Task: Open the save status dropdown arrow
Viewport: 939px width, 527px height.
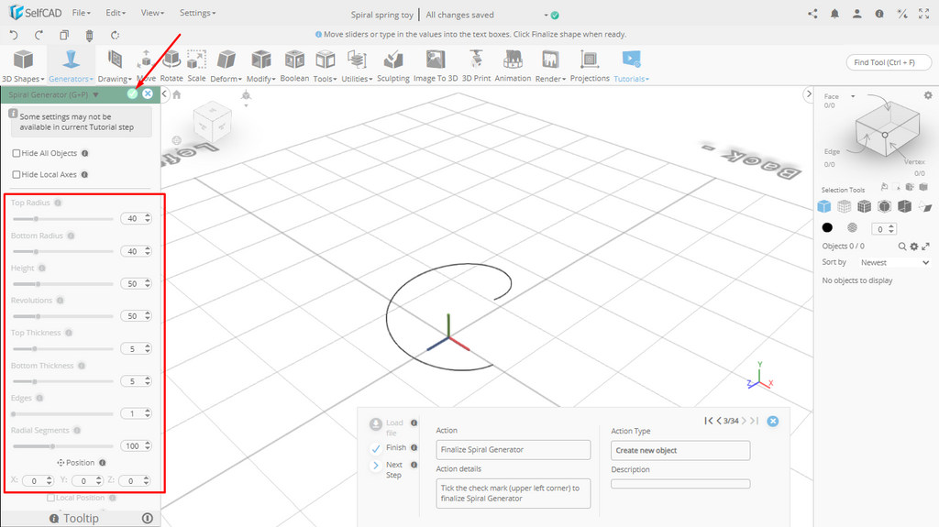Action: 547,15
